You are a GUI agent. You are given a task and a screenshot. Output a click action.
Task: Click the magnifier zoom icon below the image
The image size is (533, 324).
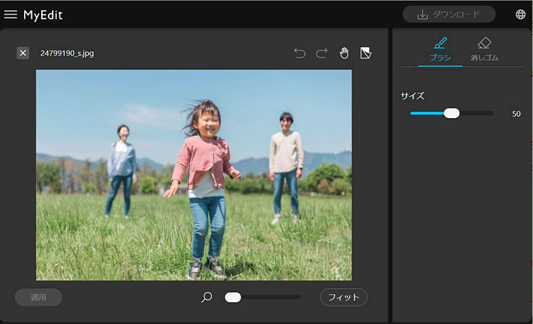coord(207,297)
